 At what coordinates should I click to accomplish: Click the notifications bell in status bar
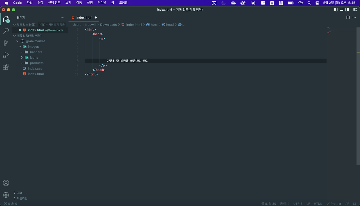tap(354, 203)
